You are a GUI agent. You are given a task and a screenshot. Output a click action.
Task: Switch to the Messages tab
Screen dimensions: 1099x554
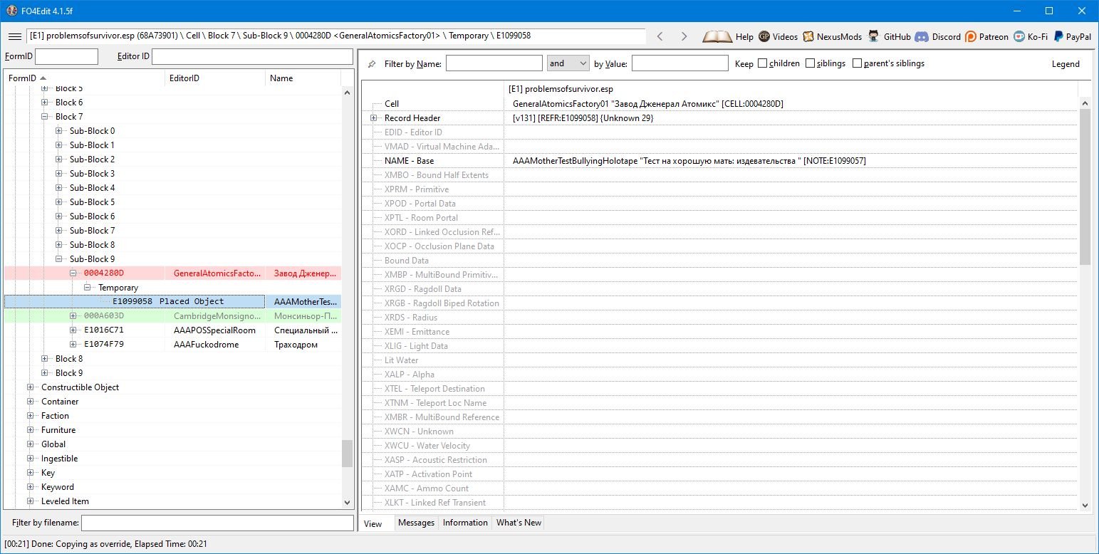[416, 523]
